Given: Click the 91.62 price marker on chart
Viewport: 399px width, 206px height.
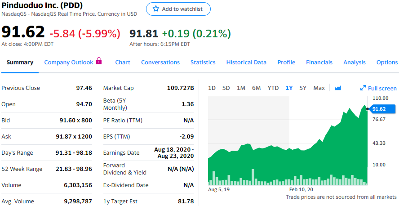Looking at the screenshot, I should coord(382,109).
